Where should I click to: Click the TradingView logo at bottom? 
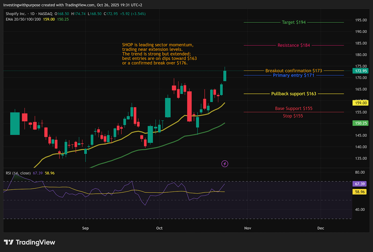pyautogui.click(x=29, y=242)
